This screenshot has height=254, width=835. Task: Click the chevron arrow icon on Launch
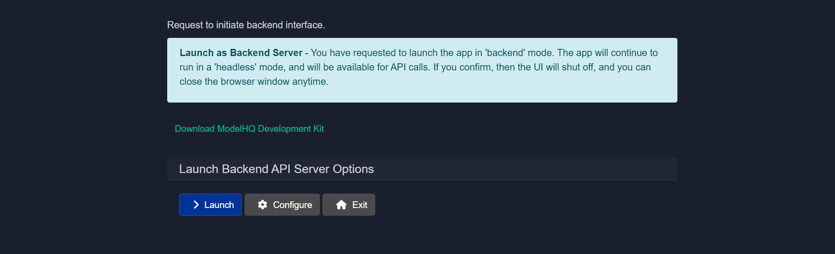(x=196, y=205)
